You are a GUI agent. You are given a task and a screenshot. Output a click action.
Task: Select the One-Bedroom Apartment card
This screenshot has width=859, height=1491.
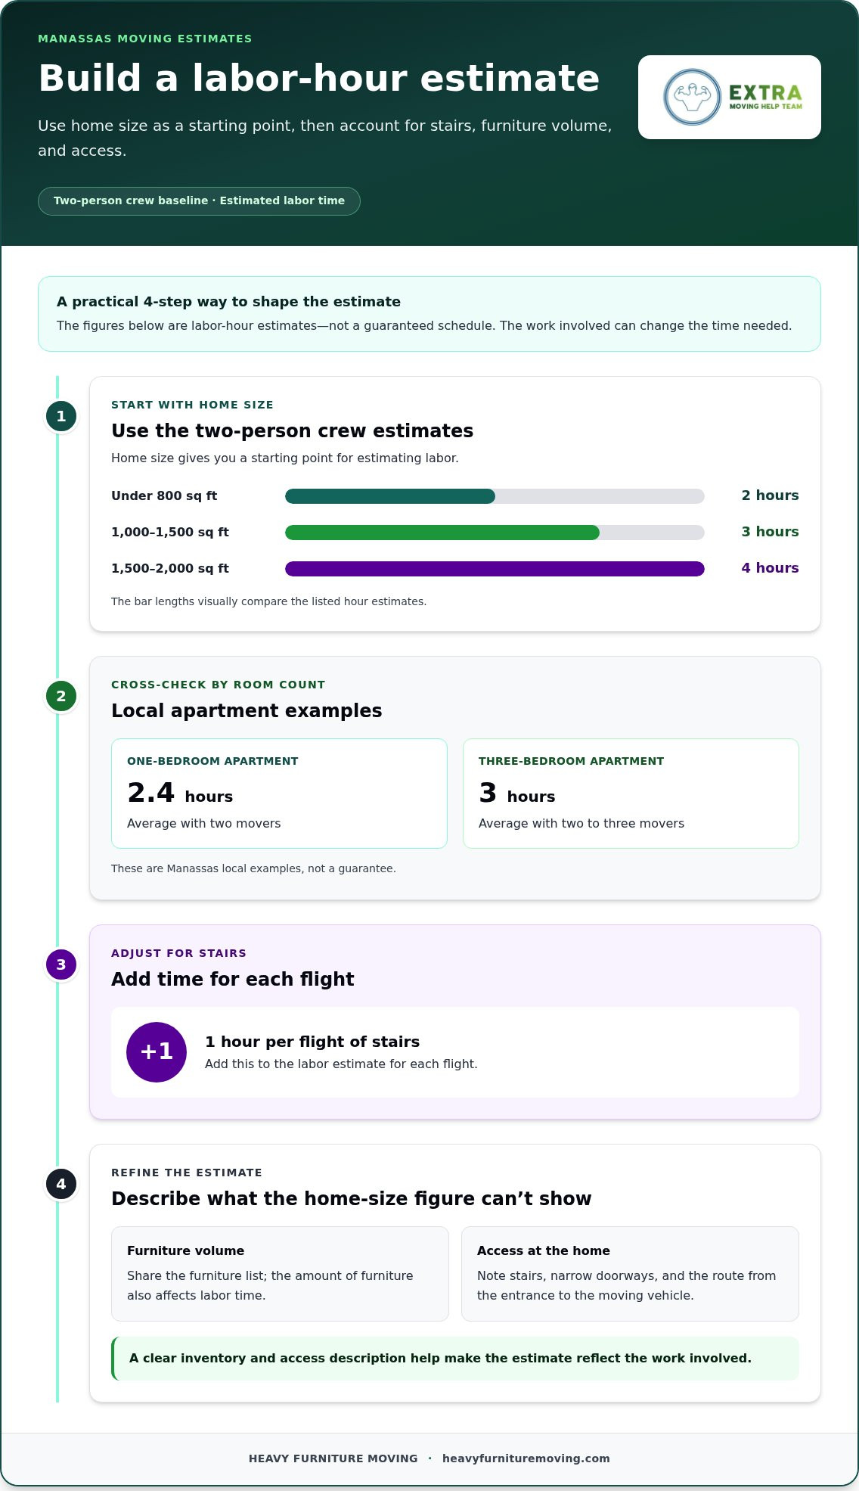point(279,794)
